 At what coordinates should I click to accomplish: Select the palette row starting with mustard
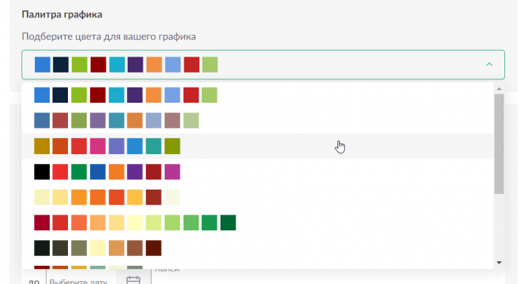257,147
